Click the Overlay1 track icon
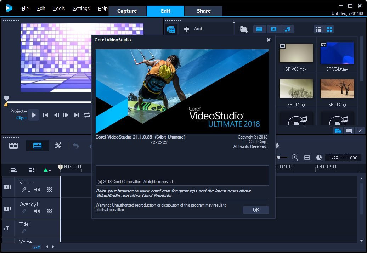Viewport: 367px width, 253px height. coord(7,209)
